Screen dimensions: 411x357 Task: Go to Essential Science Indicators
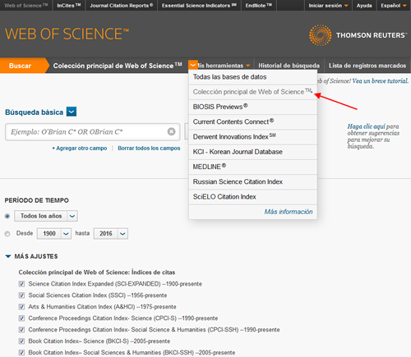pyautogui.click(x=199, y=6)
